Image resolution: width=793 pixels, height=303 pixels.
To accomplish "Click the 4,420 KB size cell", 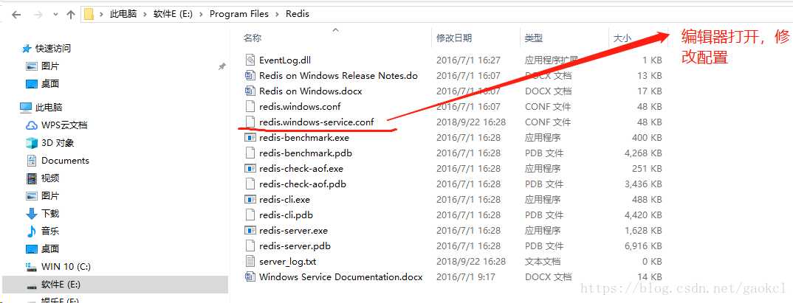I will [643, 215].
